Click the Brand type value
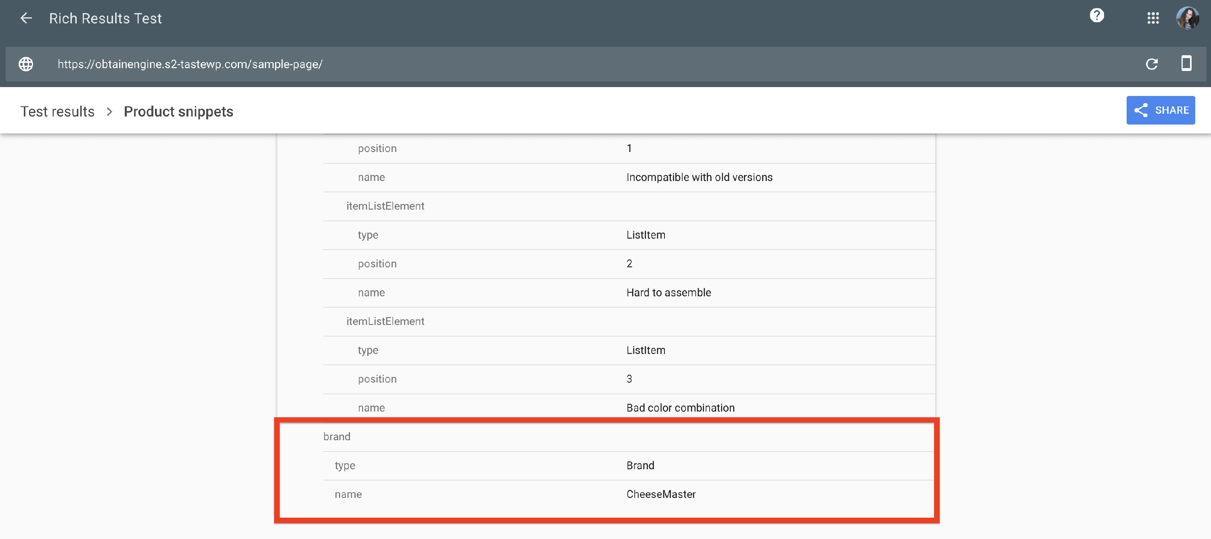The height and width of the screenshot is (539, 1211). [640, 466]
